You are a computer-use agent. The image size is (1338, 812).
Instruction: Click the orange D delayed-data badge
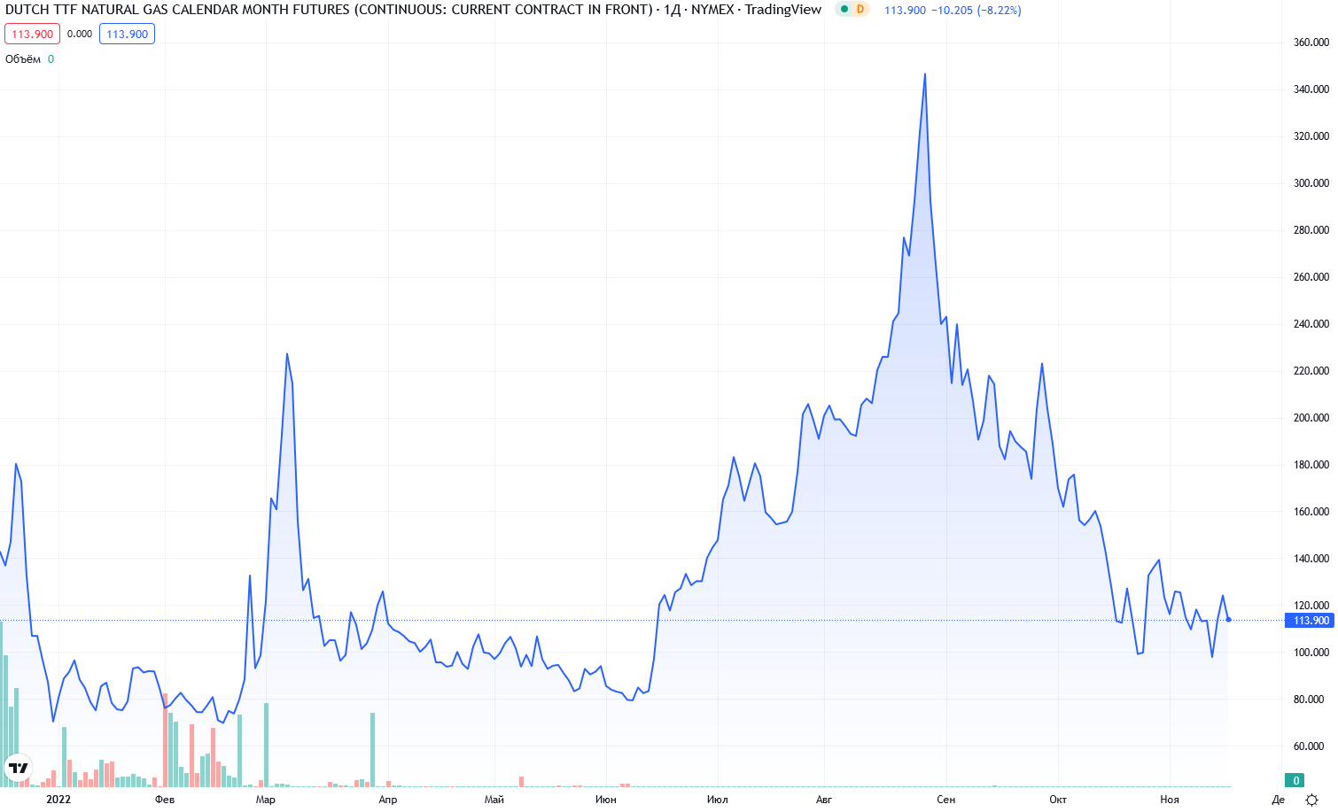pos(860,10)
